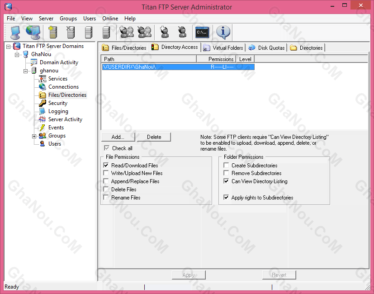The height and width of the screenshot is (294, 374).
Task: Uncheck Apply rights to Subdirectories
Action: coord(226,197)
